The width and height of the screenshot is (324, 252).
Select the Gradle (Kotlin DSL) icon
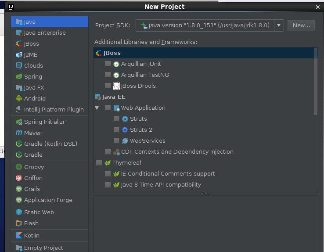[x=19, y=144]
